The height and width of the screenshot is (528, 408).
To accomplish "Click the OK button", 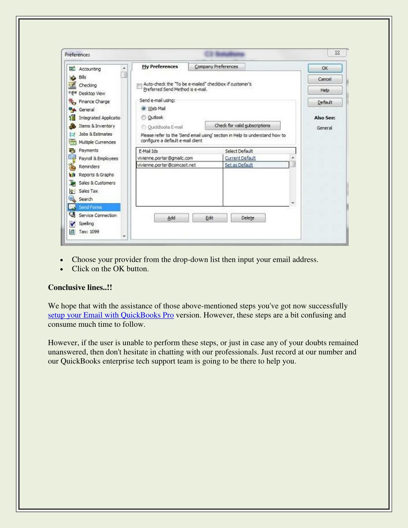I will pyautogui.click(x=325, y=68).
